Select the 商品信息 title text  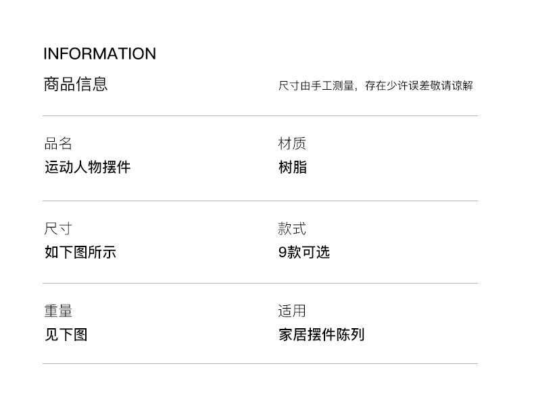76,84
